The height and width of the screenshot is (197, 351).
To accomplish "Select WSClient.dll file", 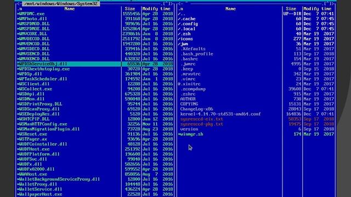I will (x=95, y=84).
